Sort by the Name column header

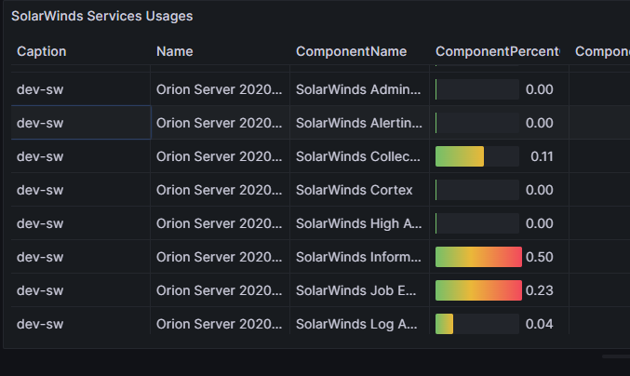pyautogui.click(x=174, y=51)
